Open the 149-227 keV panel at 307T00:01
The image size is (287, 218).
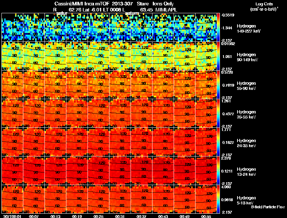point(13,28)
